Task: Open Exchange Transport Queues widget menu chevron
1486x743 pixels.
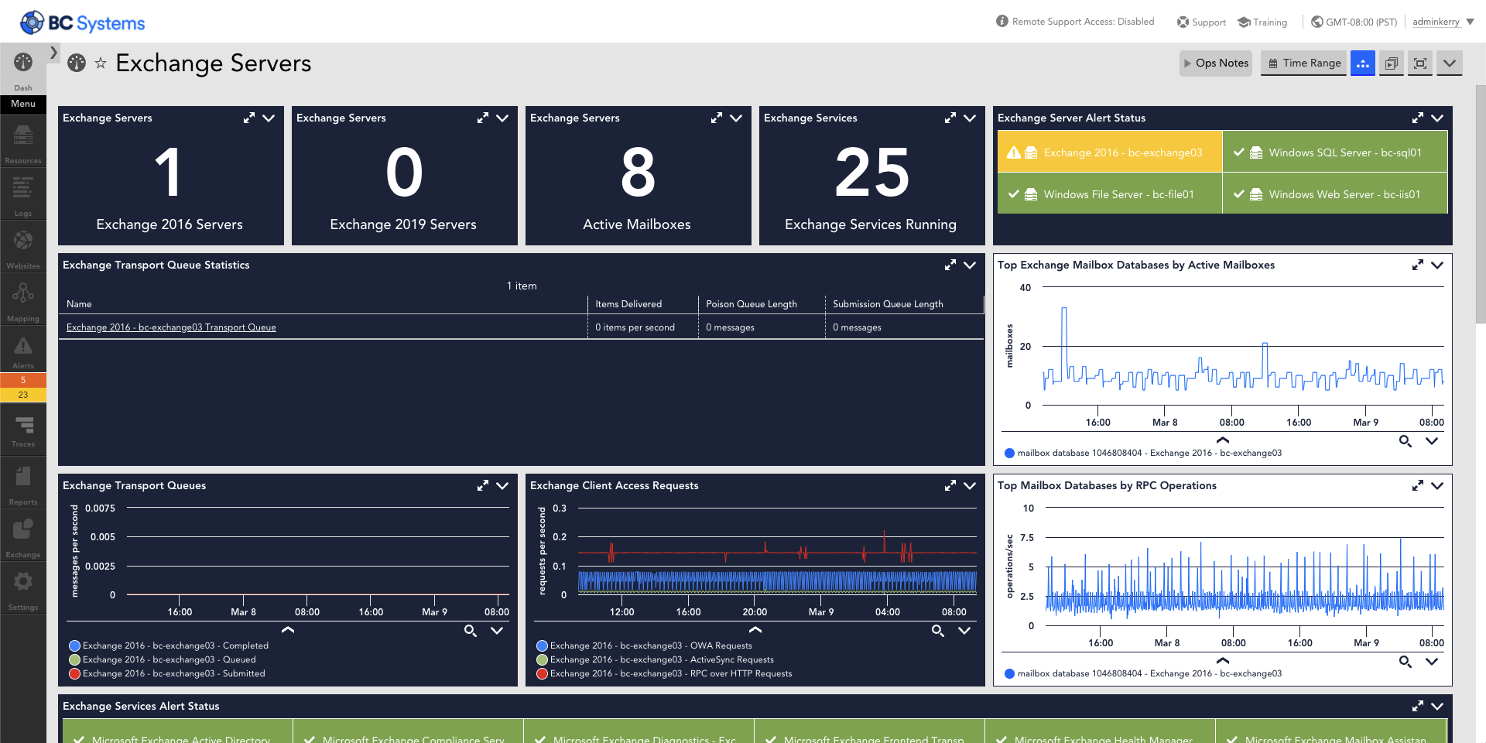Action: [502, 485]
